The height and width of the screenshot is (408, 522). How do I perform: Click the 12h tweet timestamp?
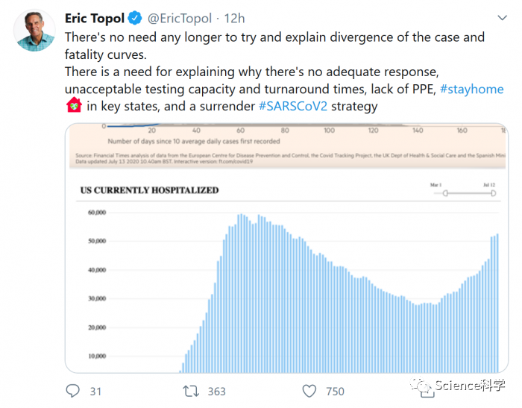pos(234,19)
